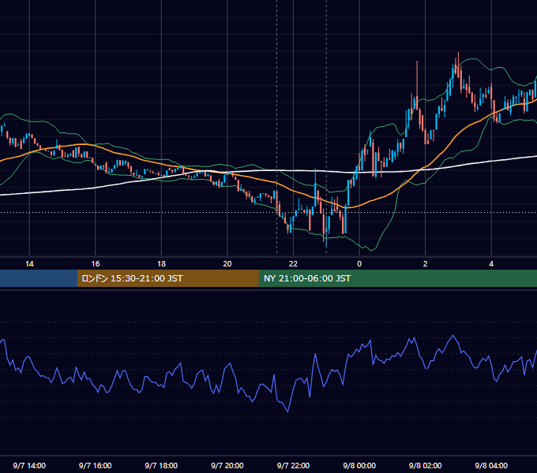Select the '18' hour axis label
The image size is (537, 473).
[161, 264]
